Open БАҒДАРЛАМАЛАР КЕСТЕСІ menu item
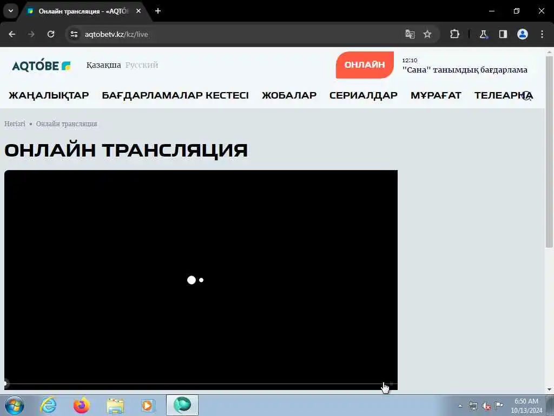The image size is (554, 416). click(x=175, y=95)
